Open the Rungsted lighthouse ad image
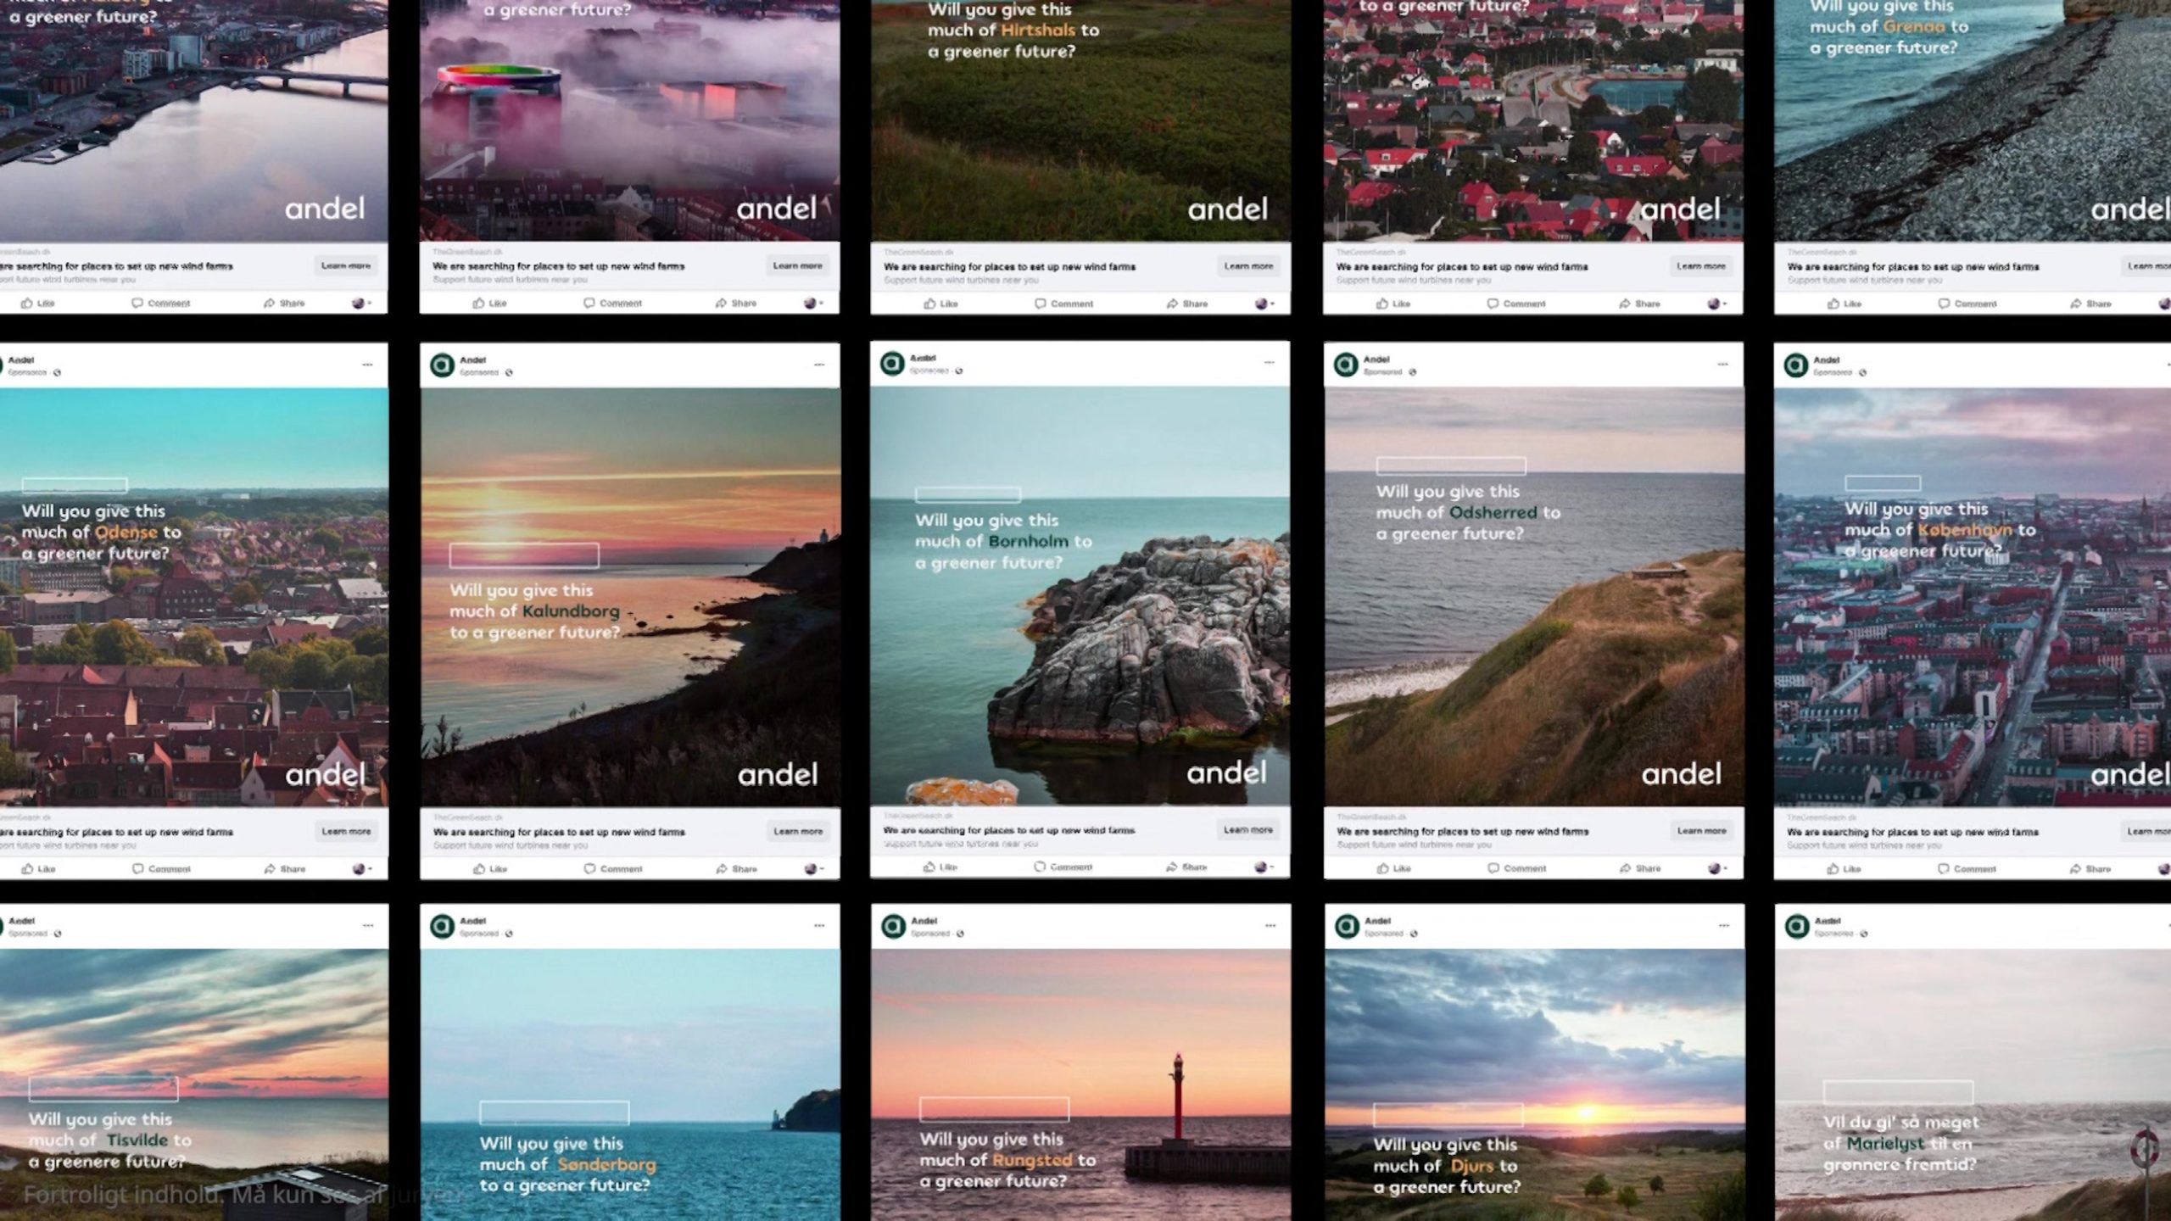 pos(1080,1084)
